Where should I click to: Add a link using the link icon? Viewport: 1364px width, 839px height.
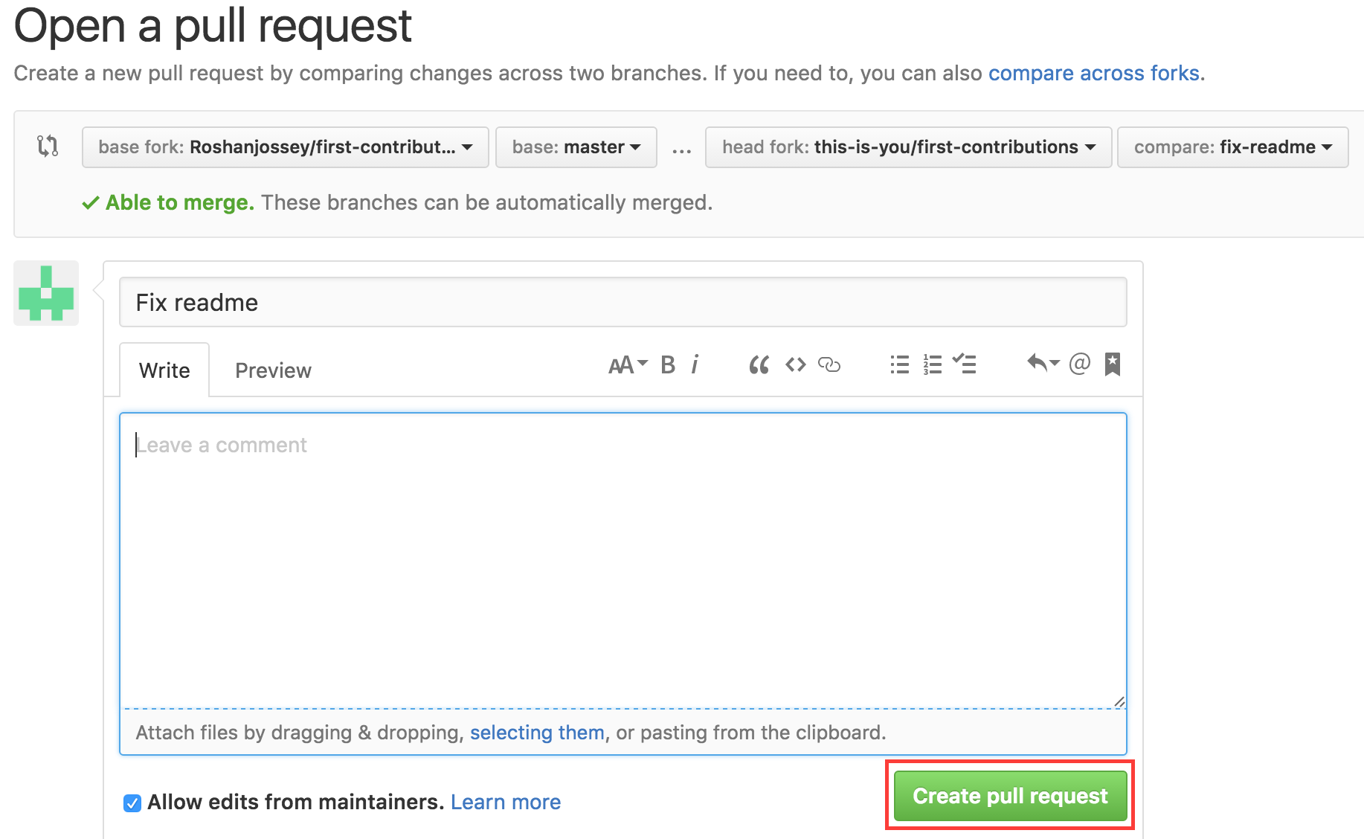click(x=829, y=364)
